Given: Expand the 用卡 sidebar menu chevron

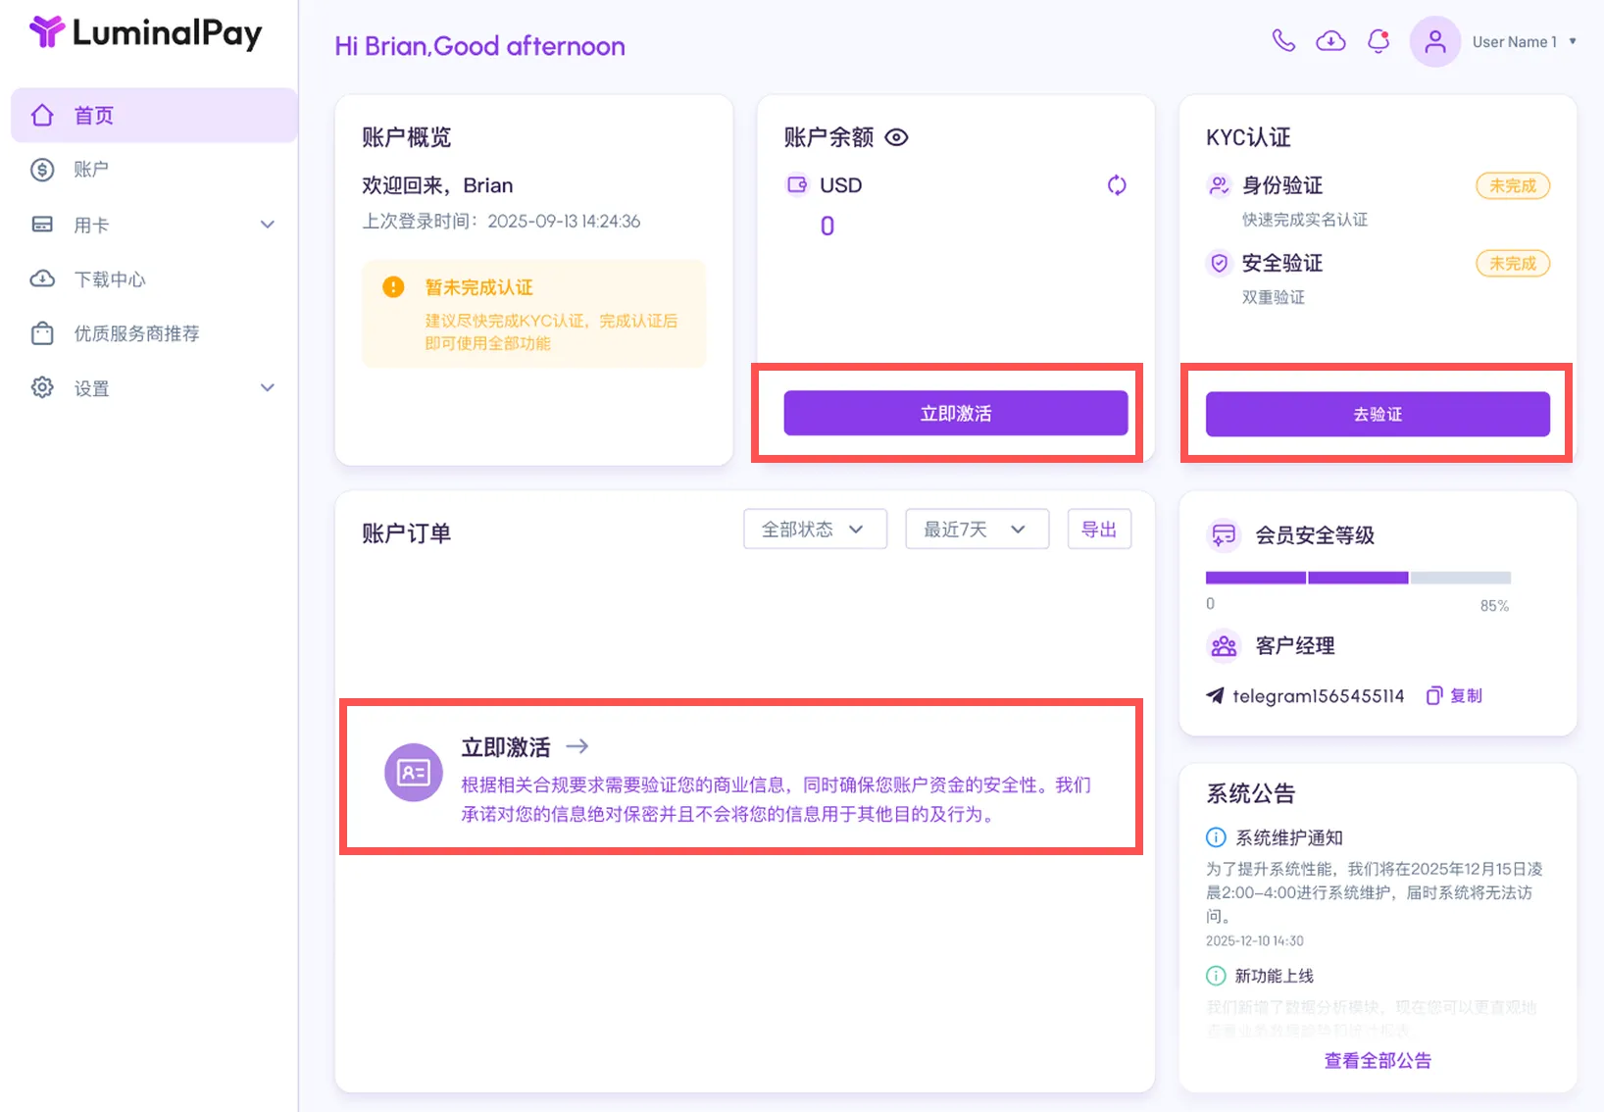Looking at the screenshot, I should 267,225.
